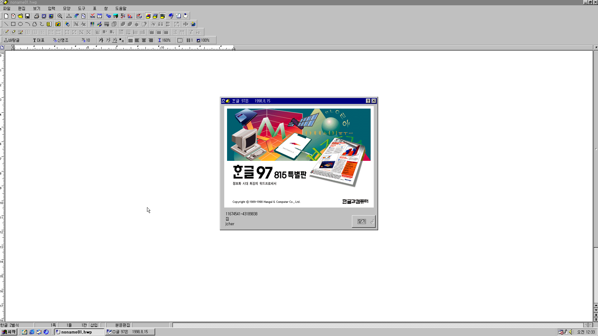Image resolution: width=598 pixels, height=336 pixels.
Task: Click the 시작 Start button
Action: click(9, 332)
